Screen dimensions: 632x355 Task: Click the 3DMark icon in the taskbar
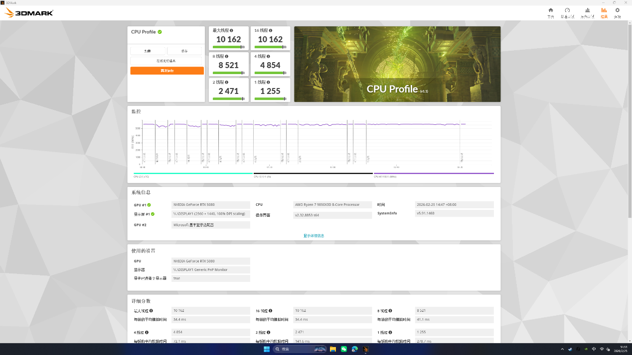click(366, 350)
